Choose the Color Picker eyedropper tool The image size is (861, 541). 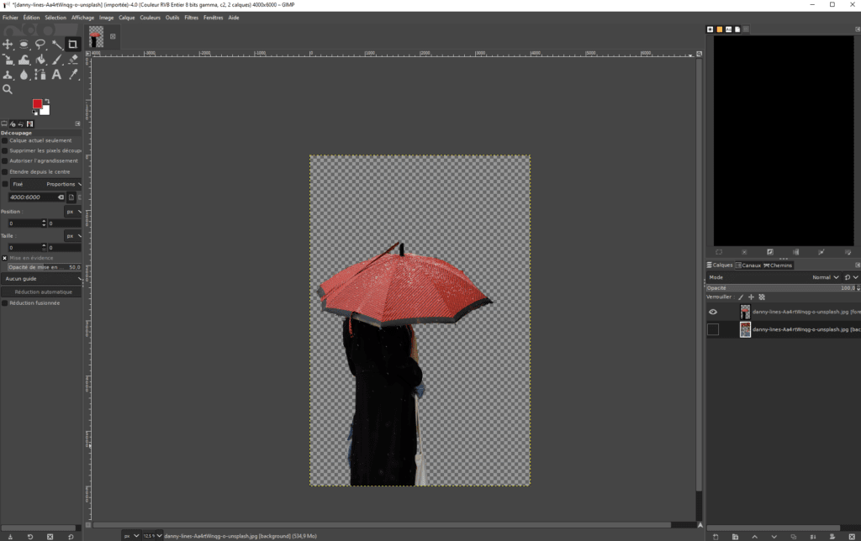[73, 75]
